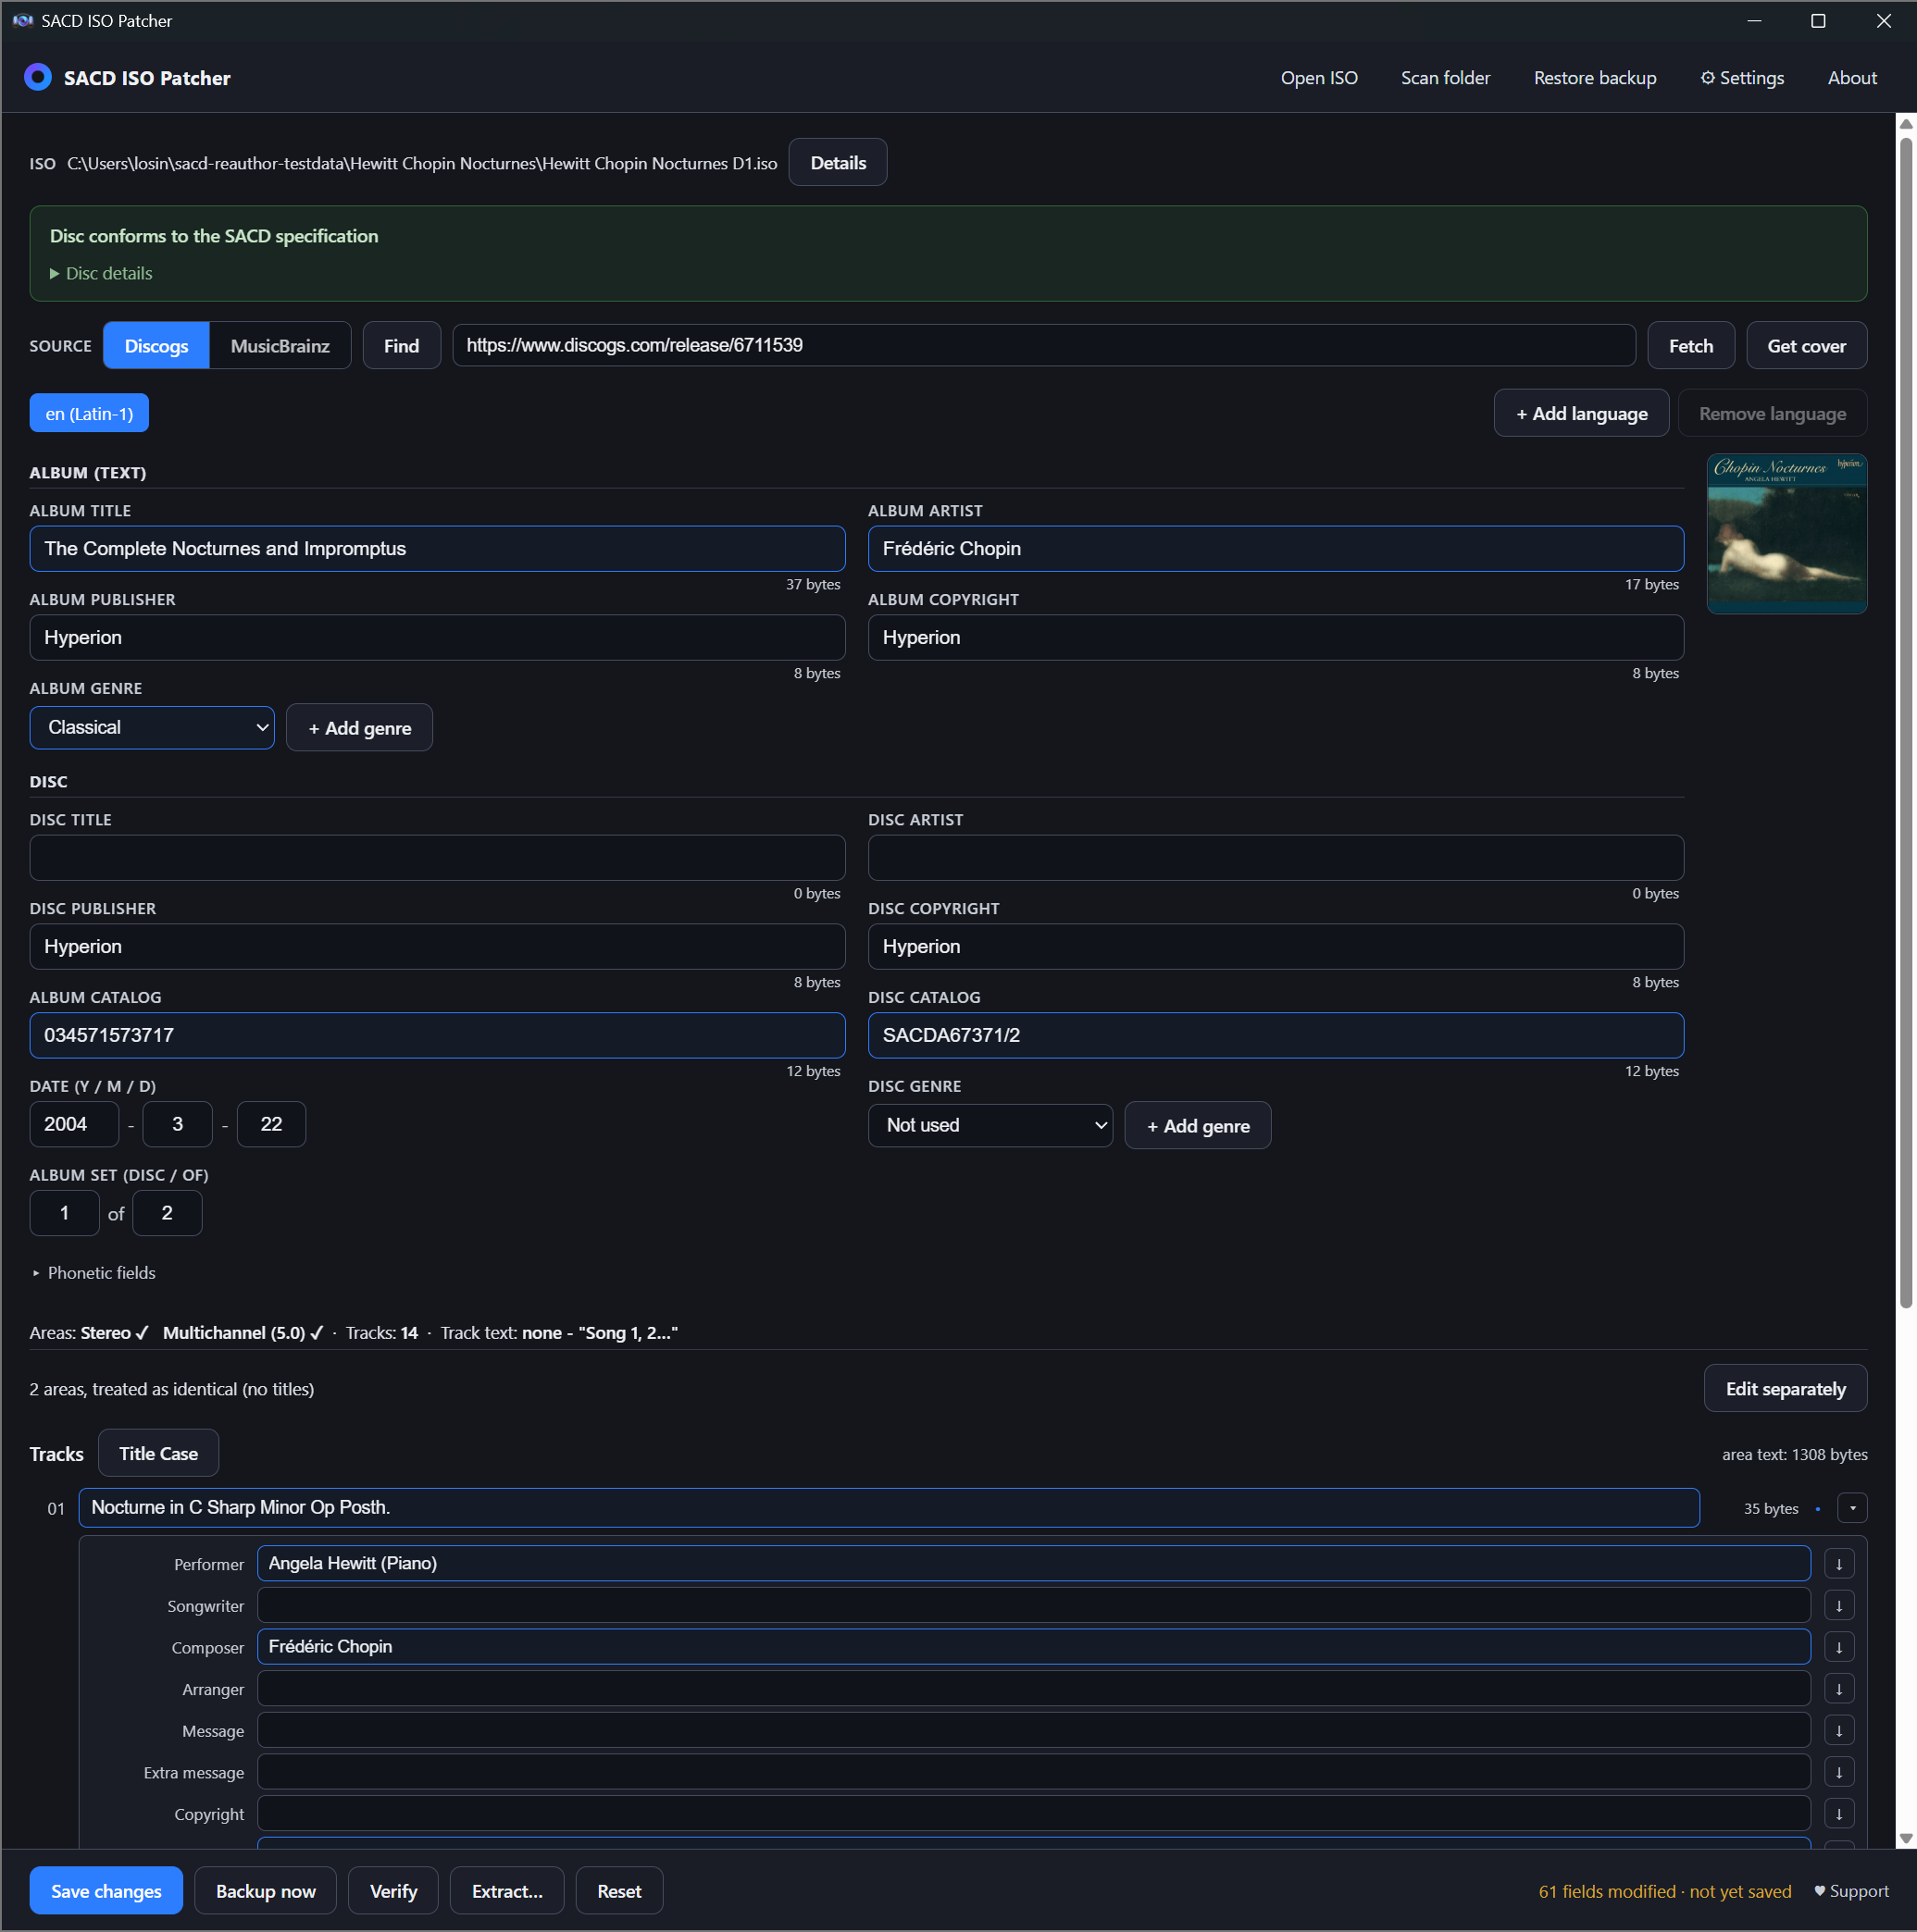Switch source to MusicBrainz
Viewport: 1917px width, 1932px height.
pyautogui.click(x=280, y=346)
